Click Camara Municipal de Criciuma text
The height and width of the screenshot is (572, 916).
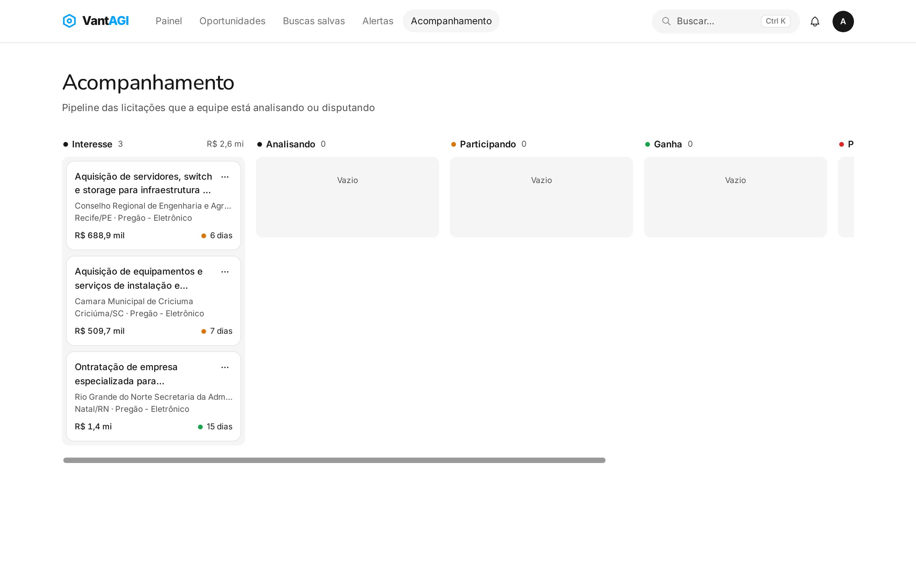[x=134, y=301]
